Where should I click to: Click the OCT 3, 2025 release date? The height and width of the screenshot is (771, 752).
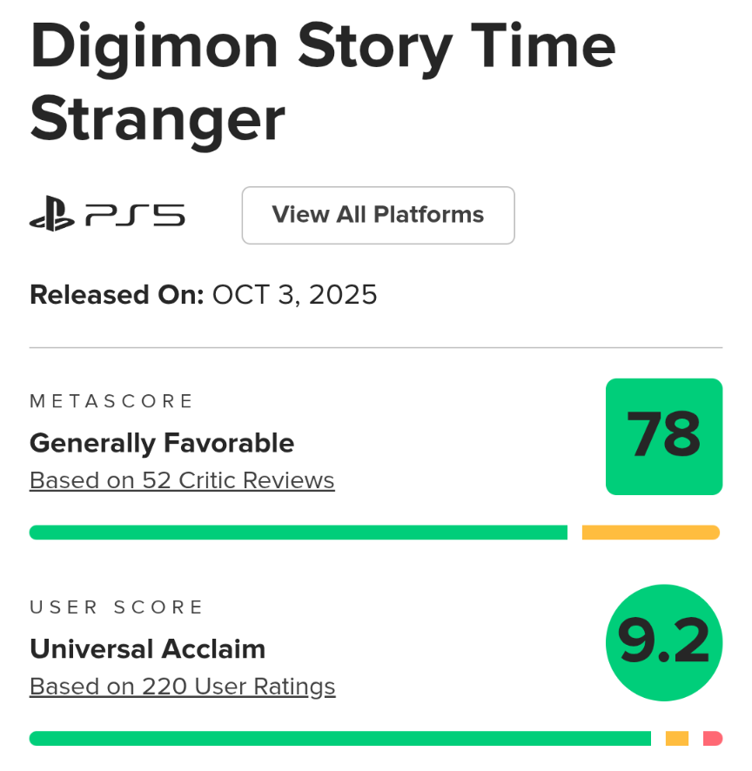coord(295,295)
